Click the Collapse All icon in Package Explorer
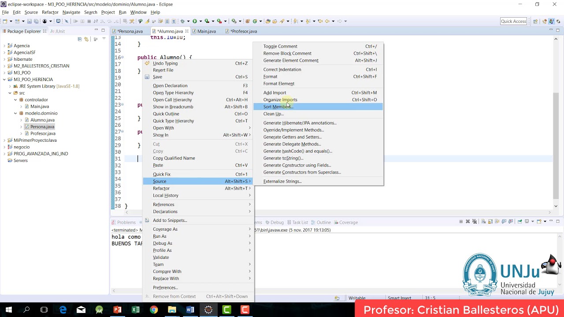The height and width of the screenshot is (317, 564). click(x=80, y=39)
